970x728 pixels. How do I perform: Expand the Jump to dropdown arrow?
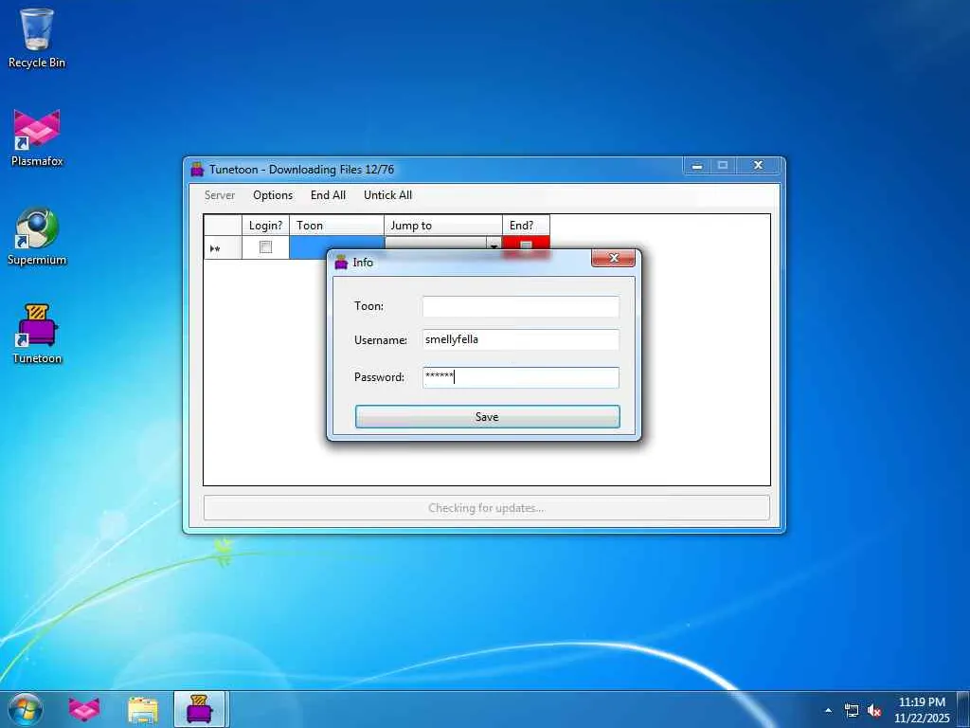coord(494,246)
